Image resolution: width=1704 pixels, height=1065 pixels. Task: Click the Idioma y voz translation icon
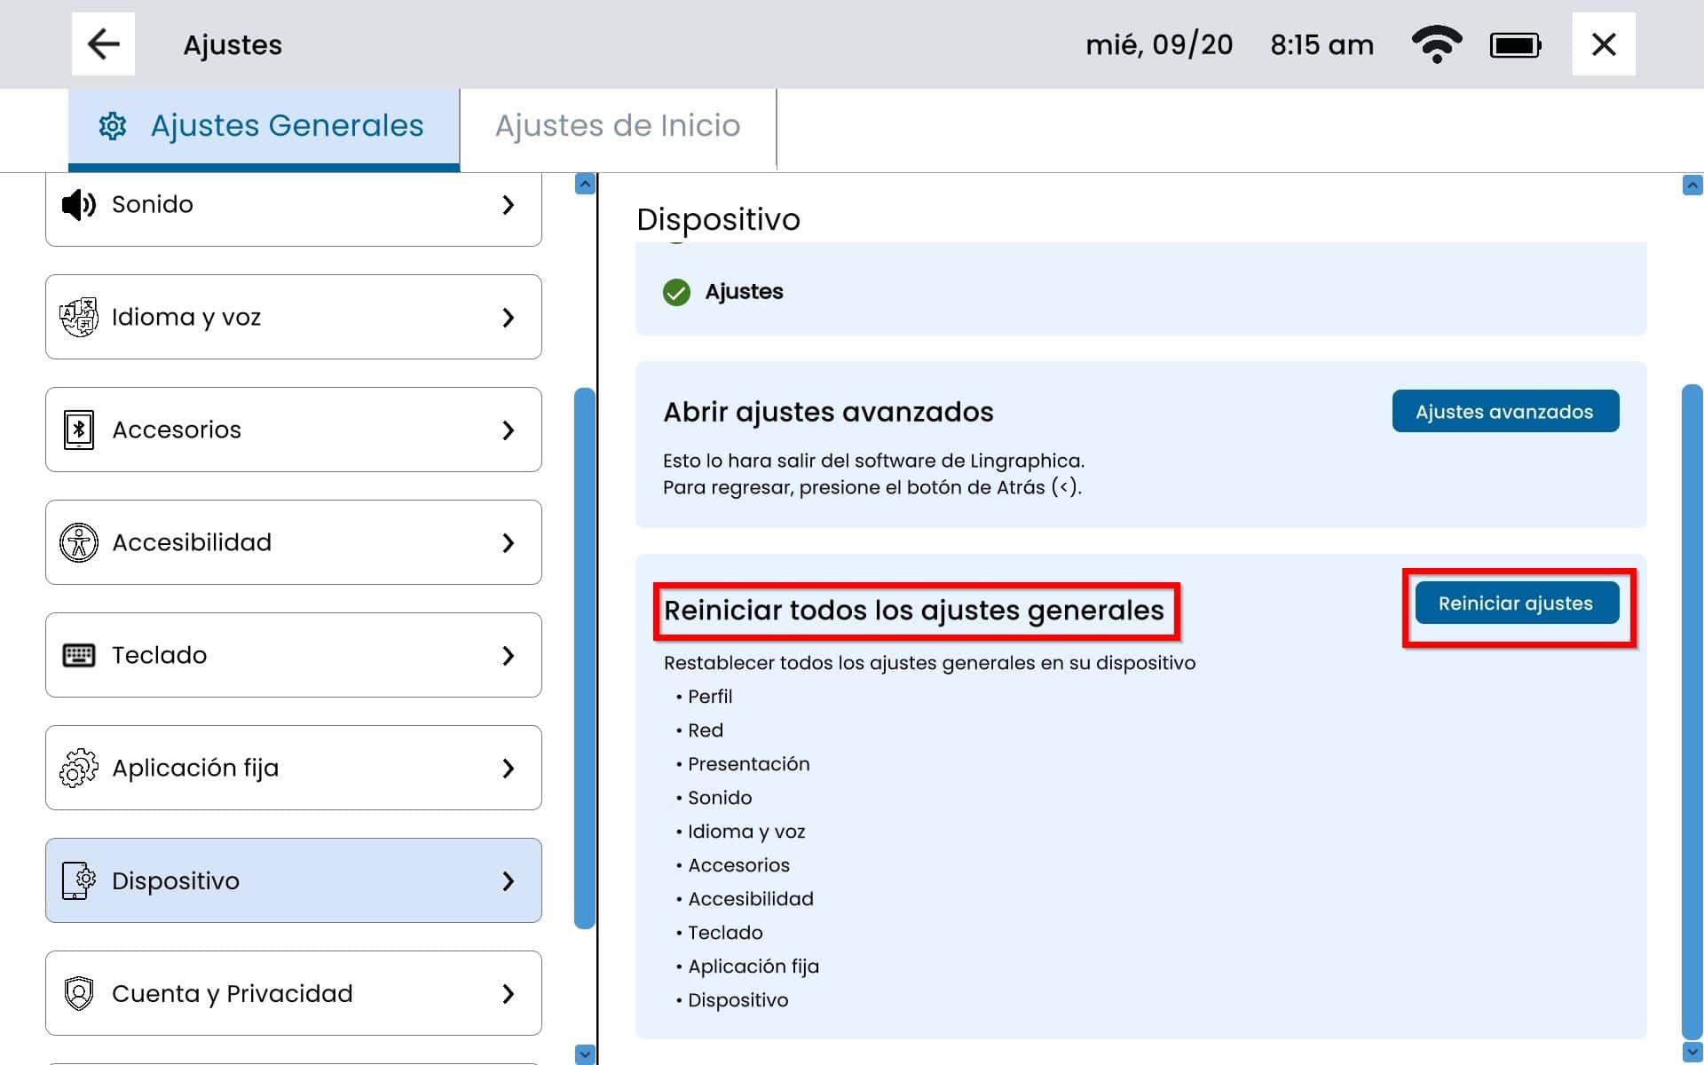(78, 317)
